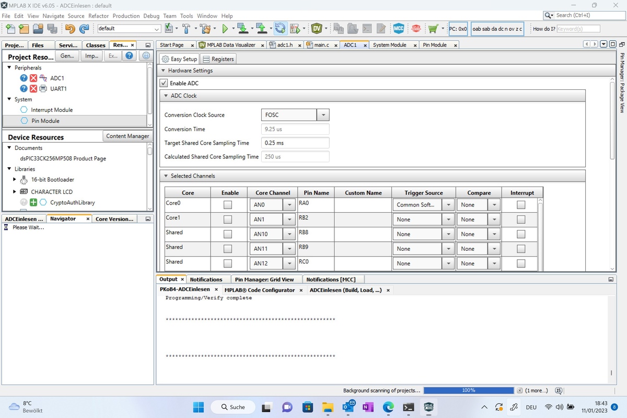Collapse the Peripherals tree node
Viewport: 627px width, 418px height.
tap(9, 67)
